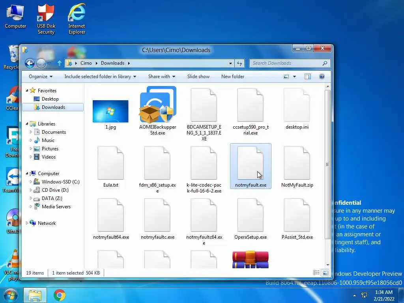The image size is (404, 303).
Task: Open Google Chrome from the taskbar
Action: (60, 295)
